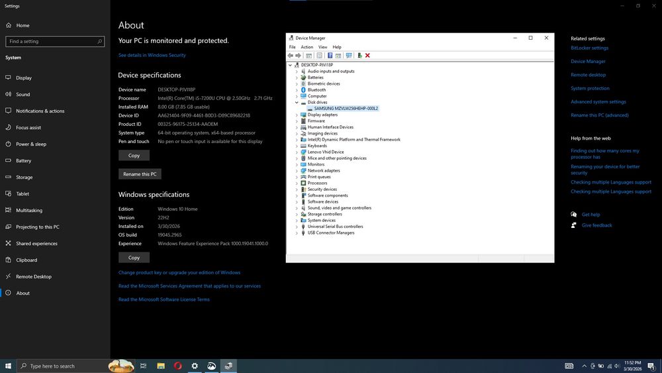This screenshot has height=373, width=662.
Task: Click the Forward arrow in Device Manager toolbar
Action: click(x=299, y=56)
